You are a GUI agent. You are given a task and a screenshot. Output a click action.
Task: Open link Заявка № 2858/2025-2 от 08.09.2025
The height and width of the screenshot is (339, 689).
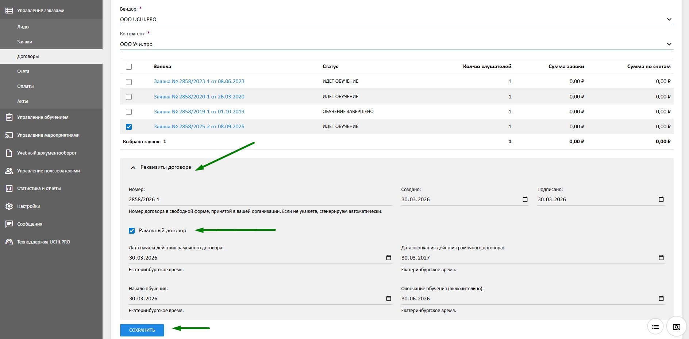click(x=199, y=126)
